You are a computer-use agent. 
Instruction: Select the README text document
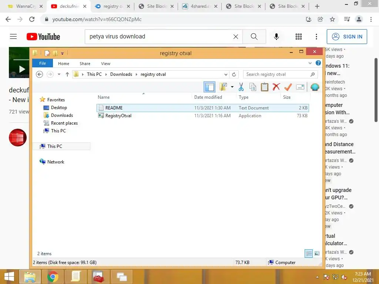[203, 108]
